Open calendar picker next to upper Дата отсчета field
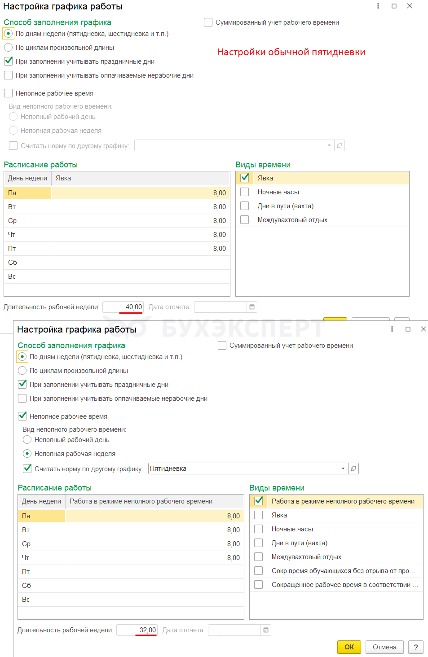The image size is (428, 657). point(252,307)
